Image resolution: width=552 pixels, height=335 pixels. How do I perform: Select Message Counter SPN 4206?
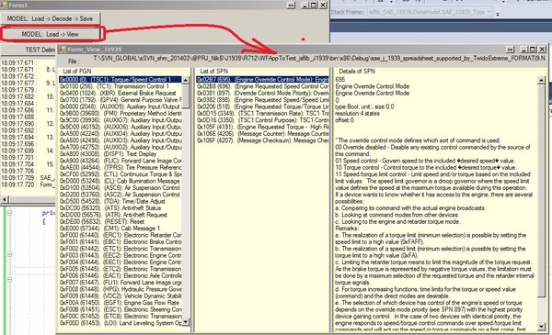point(262,133)
